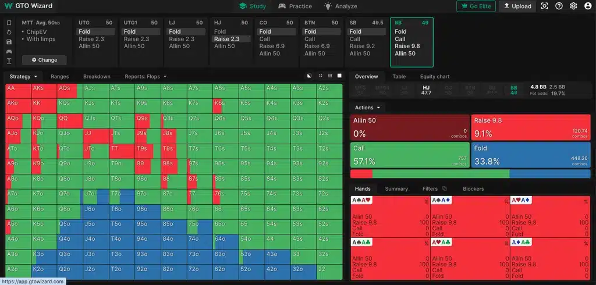
Task: Switch to the Breakdown tab
Action: click(x=97, y=76)
